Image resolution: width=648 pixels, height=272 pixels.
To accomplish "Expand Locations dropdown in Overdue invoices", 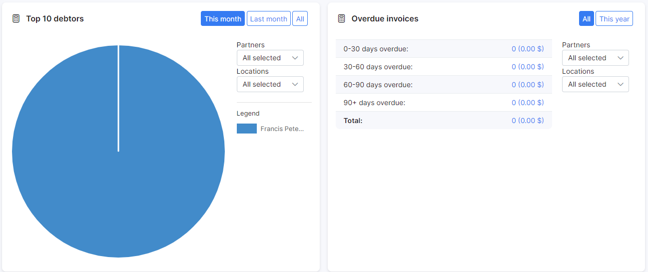I will pos(595,84).
